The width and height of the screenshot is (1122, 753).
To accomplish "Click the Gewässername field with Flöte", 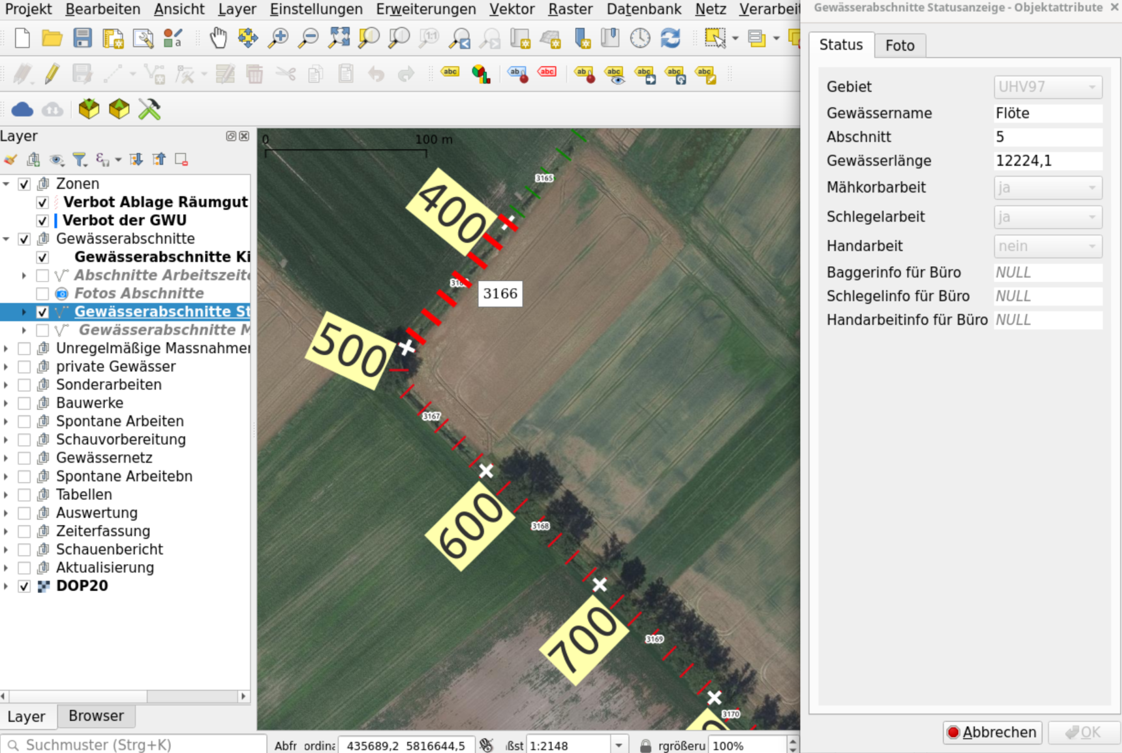I will [x=1048, y=113].
